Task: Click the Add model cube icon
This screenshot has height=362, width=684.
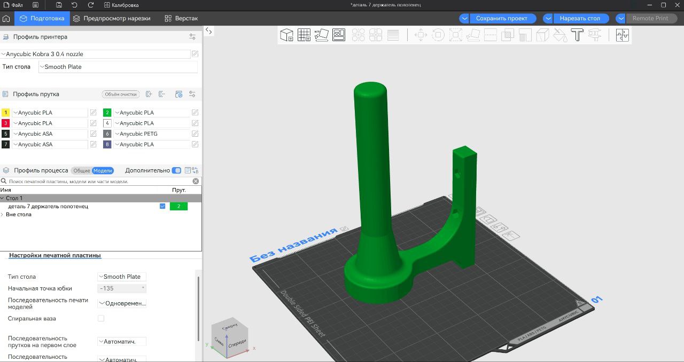Action: (x=286, y=35)
